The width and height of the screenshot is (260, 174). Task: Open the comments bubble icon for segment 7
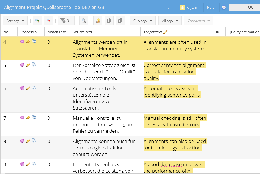pos(34,118)
